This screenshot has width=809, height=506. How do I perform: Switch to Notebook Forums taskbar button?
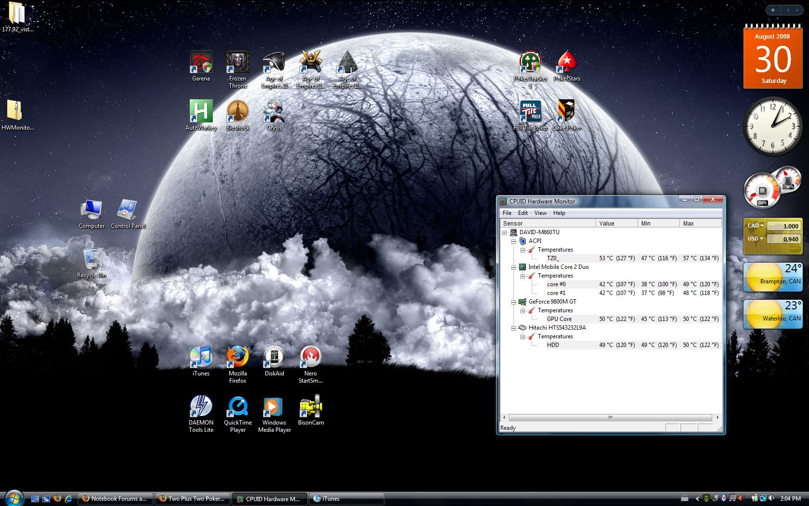116,499
